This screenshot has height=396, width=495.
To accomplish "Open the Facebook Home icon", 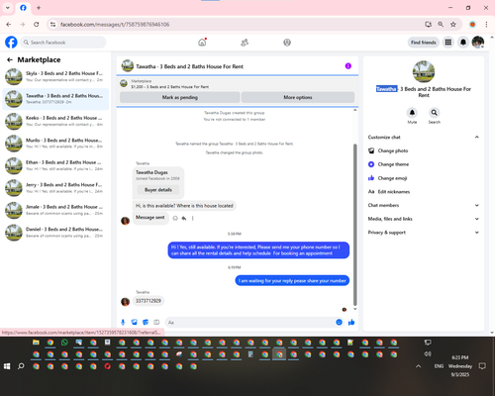I will 202,43.
